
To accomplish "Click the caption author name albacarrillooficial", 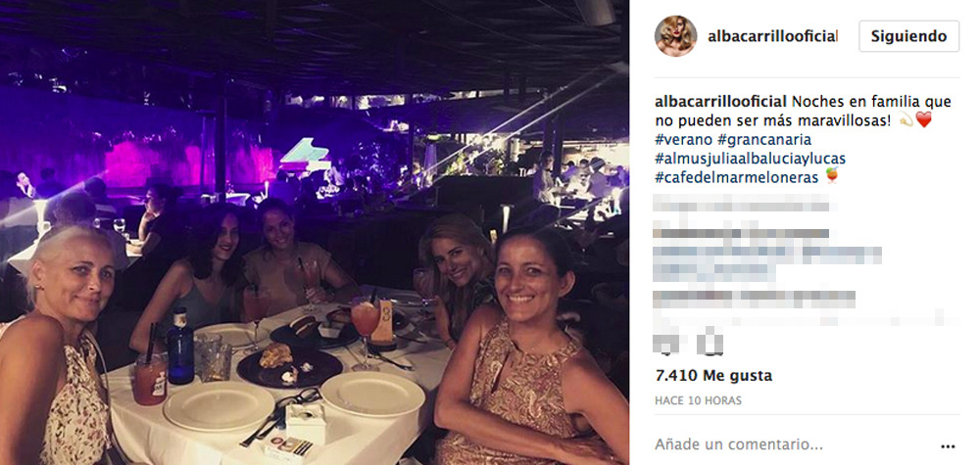I will (x=720, y=101).
